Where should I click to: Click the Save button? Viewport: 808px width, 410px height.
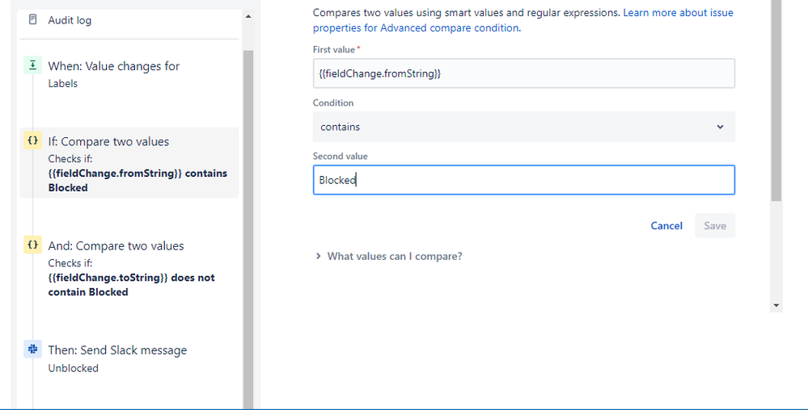(x=715, y=225)
